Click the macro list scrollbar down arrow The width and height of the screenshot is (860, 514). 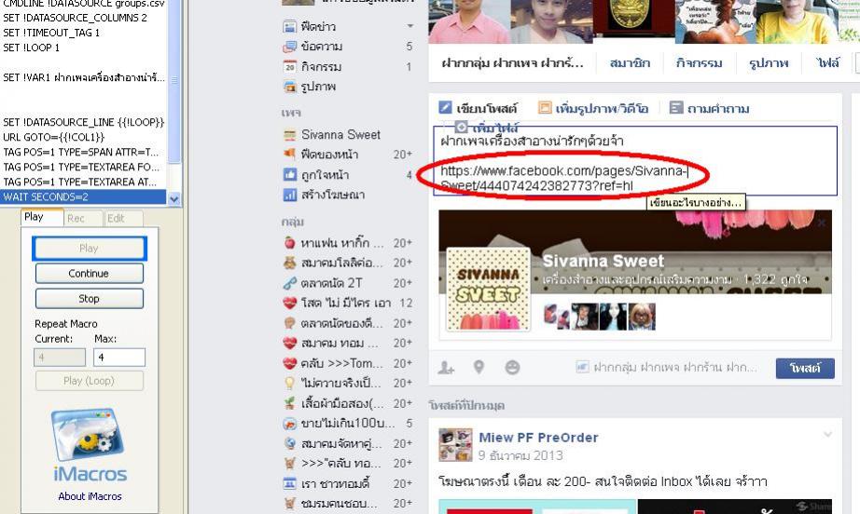pos(174,198)
